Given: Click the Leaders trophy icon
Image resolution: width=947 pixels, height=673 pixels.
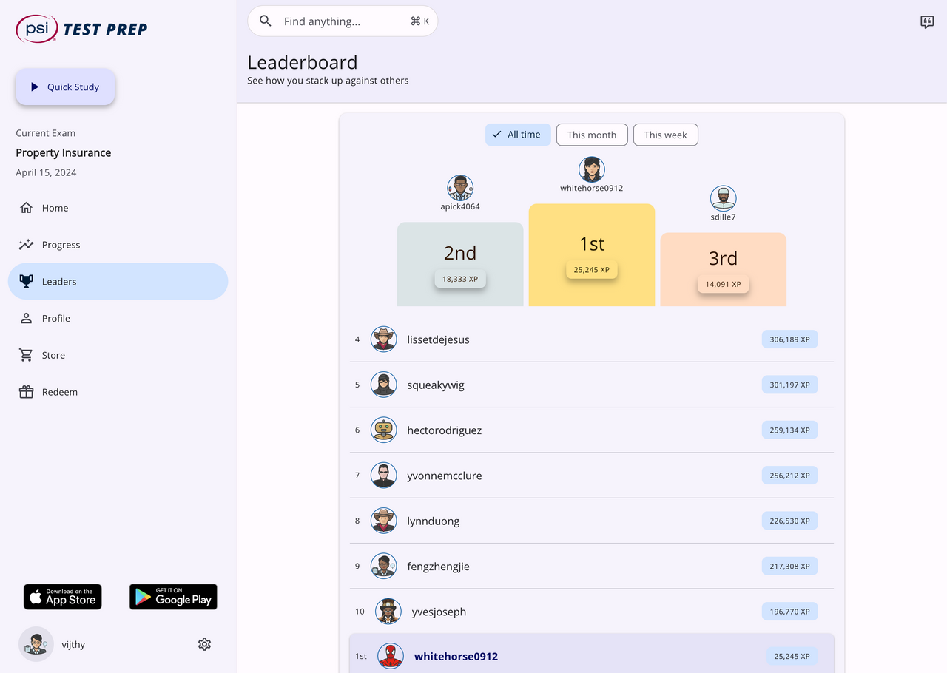Looking at the screenshot, I should pos(27,281).
